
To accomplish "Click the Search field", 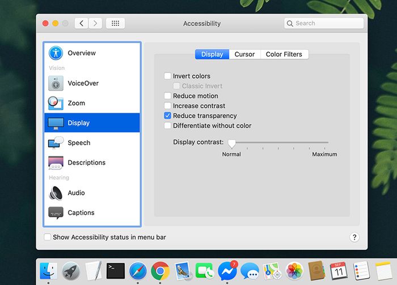I will click(x=324, y=23).
